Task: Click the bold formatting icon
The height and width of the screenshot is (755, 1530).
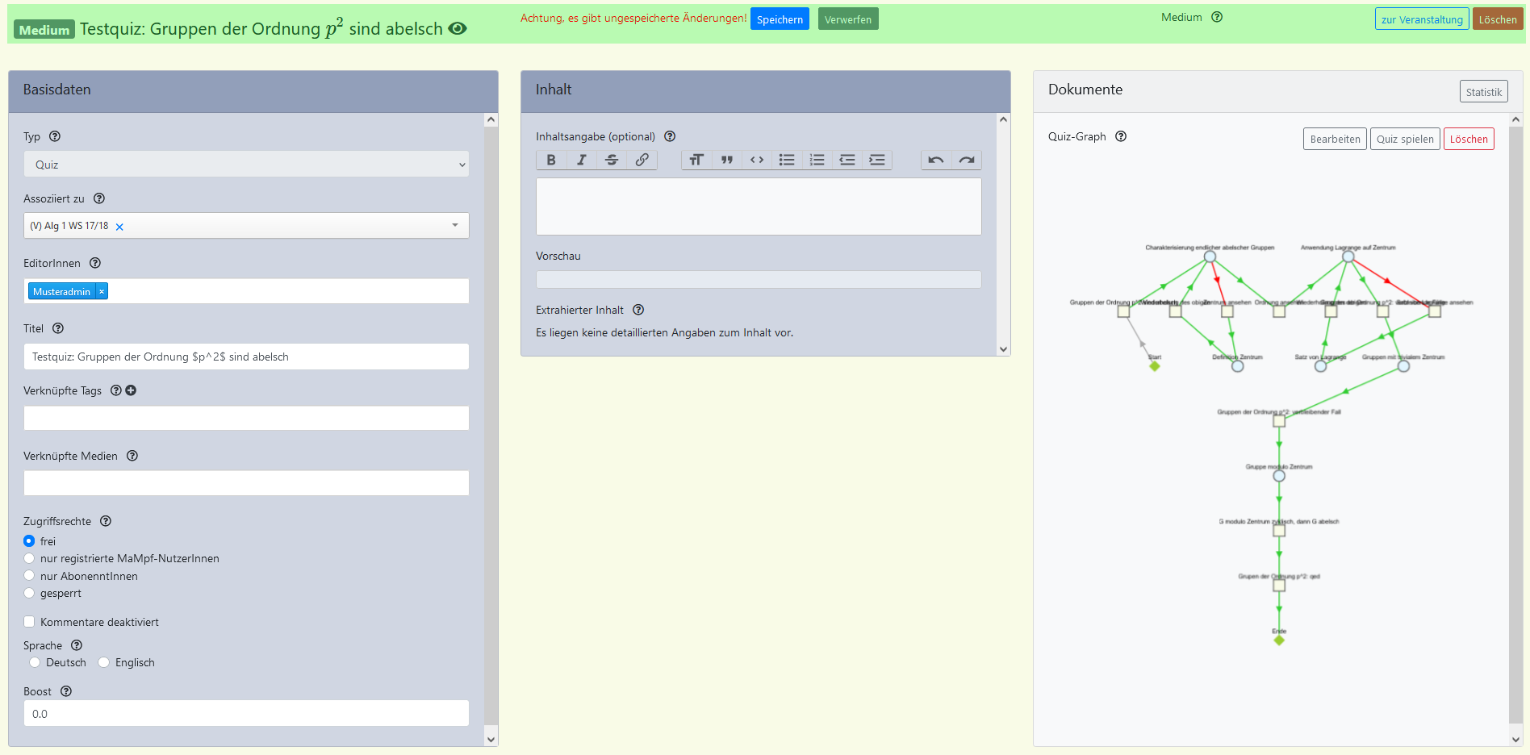Action: [x=551, y=160]
